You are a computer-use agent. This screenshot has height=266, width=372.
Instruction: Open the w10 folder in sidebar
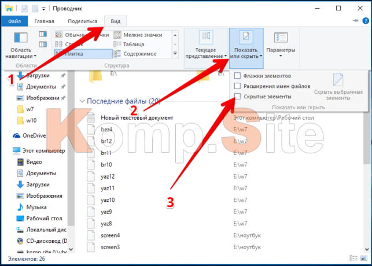[27, 120]
